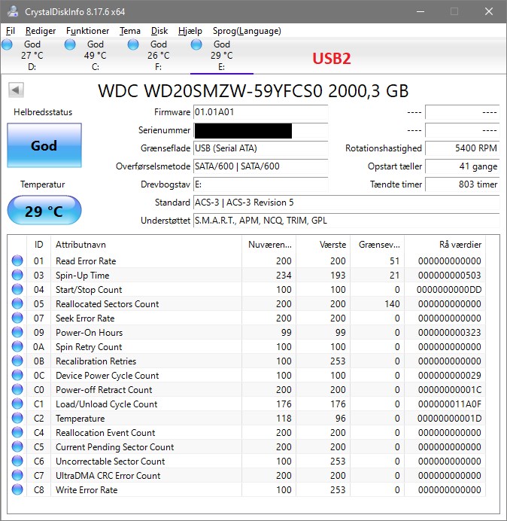Click the Værste column header

[323, 245]
